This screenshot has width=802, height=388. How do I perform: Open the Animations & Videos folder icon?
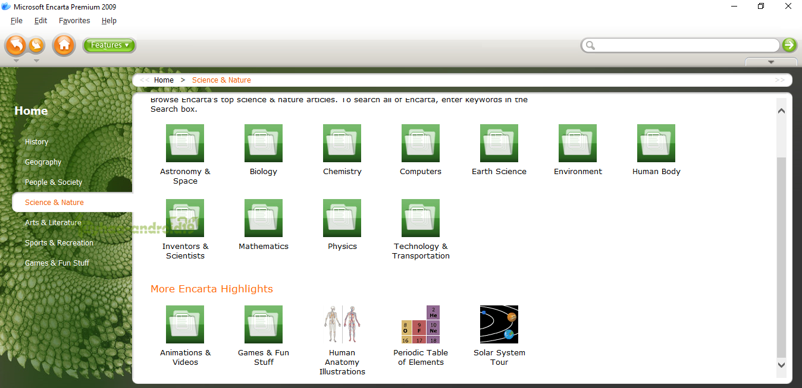tap(185, 324)
